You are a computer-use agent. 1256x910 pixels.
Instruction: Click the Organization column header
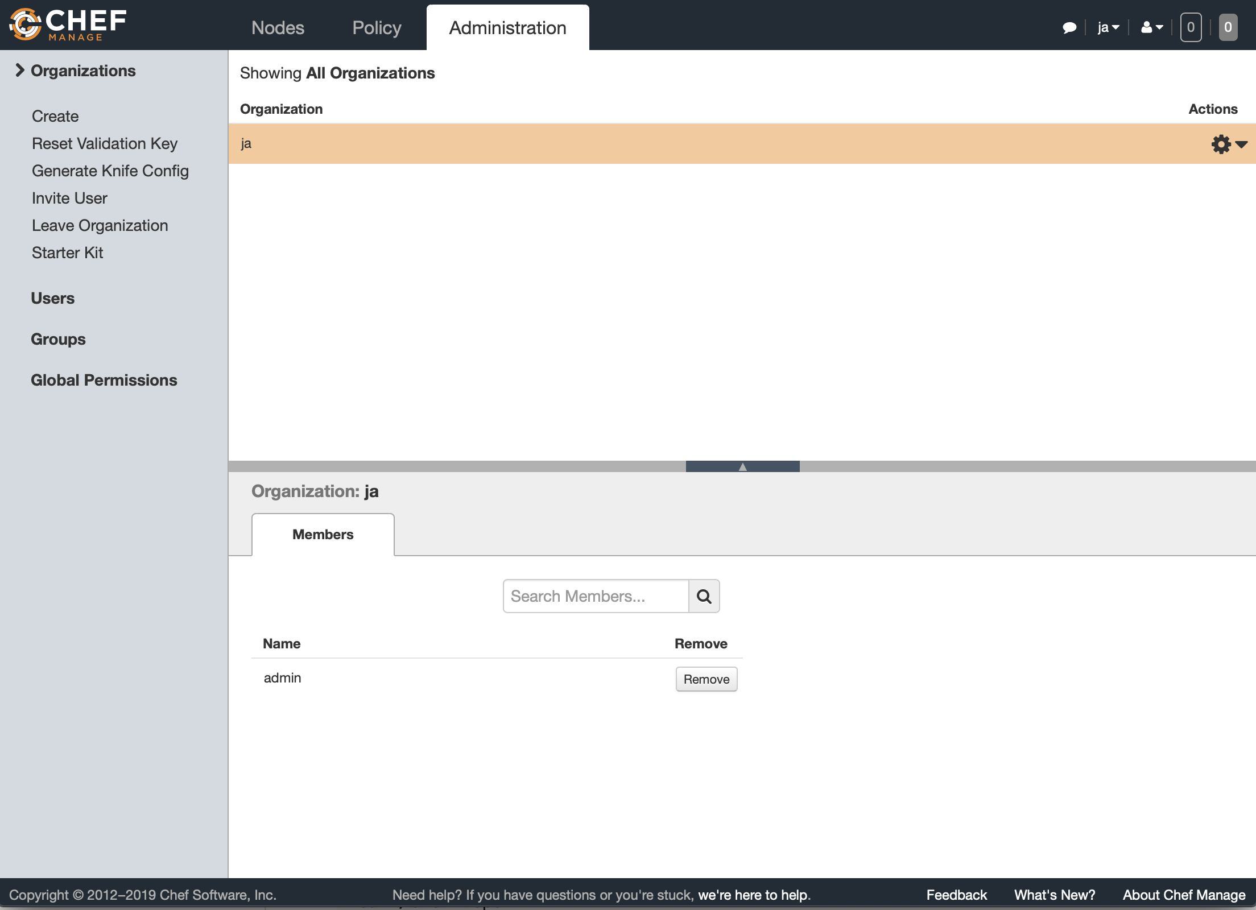point(281,109)
